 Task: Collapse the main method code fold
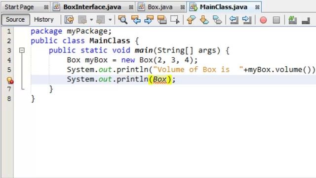coord(22,50)
